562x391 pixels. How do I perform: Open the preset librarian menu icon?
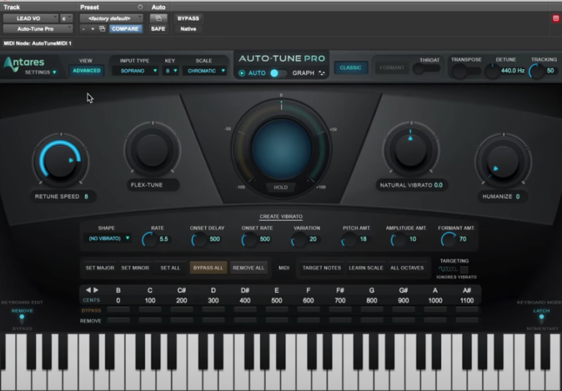[140, 6]
